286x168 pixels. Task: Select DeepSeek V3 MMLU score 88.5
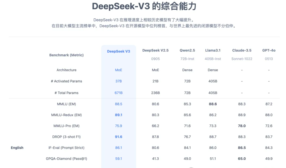(x=119, y=104)
